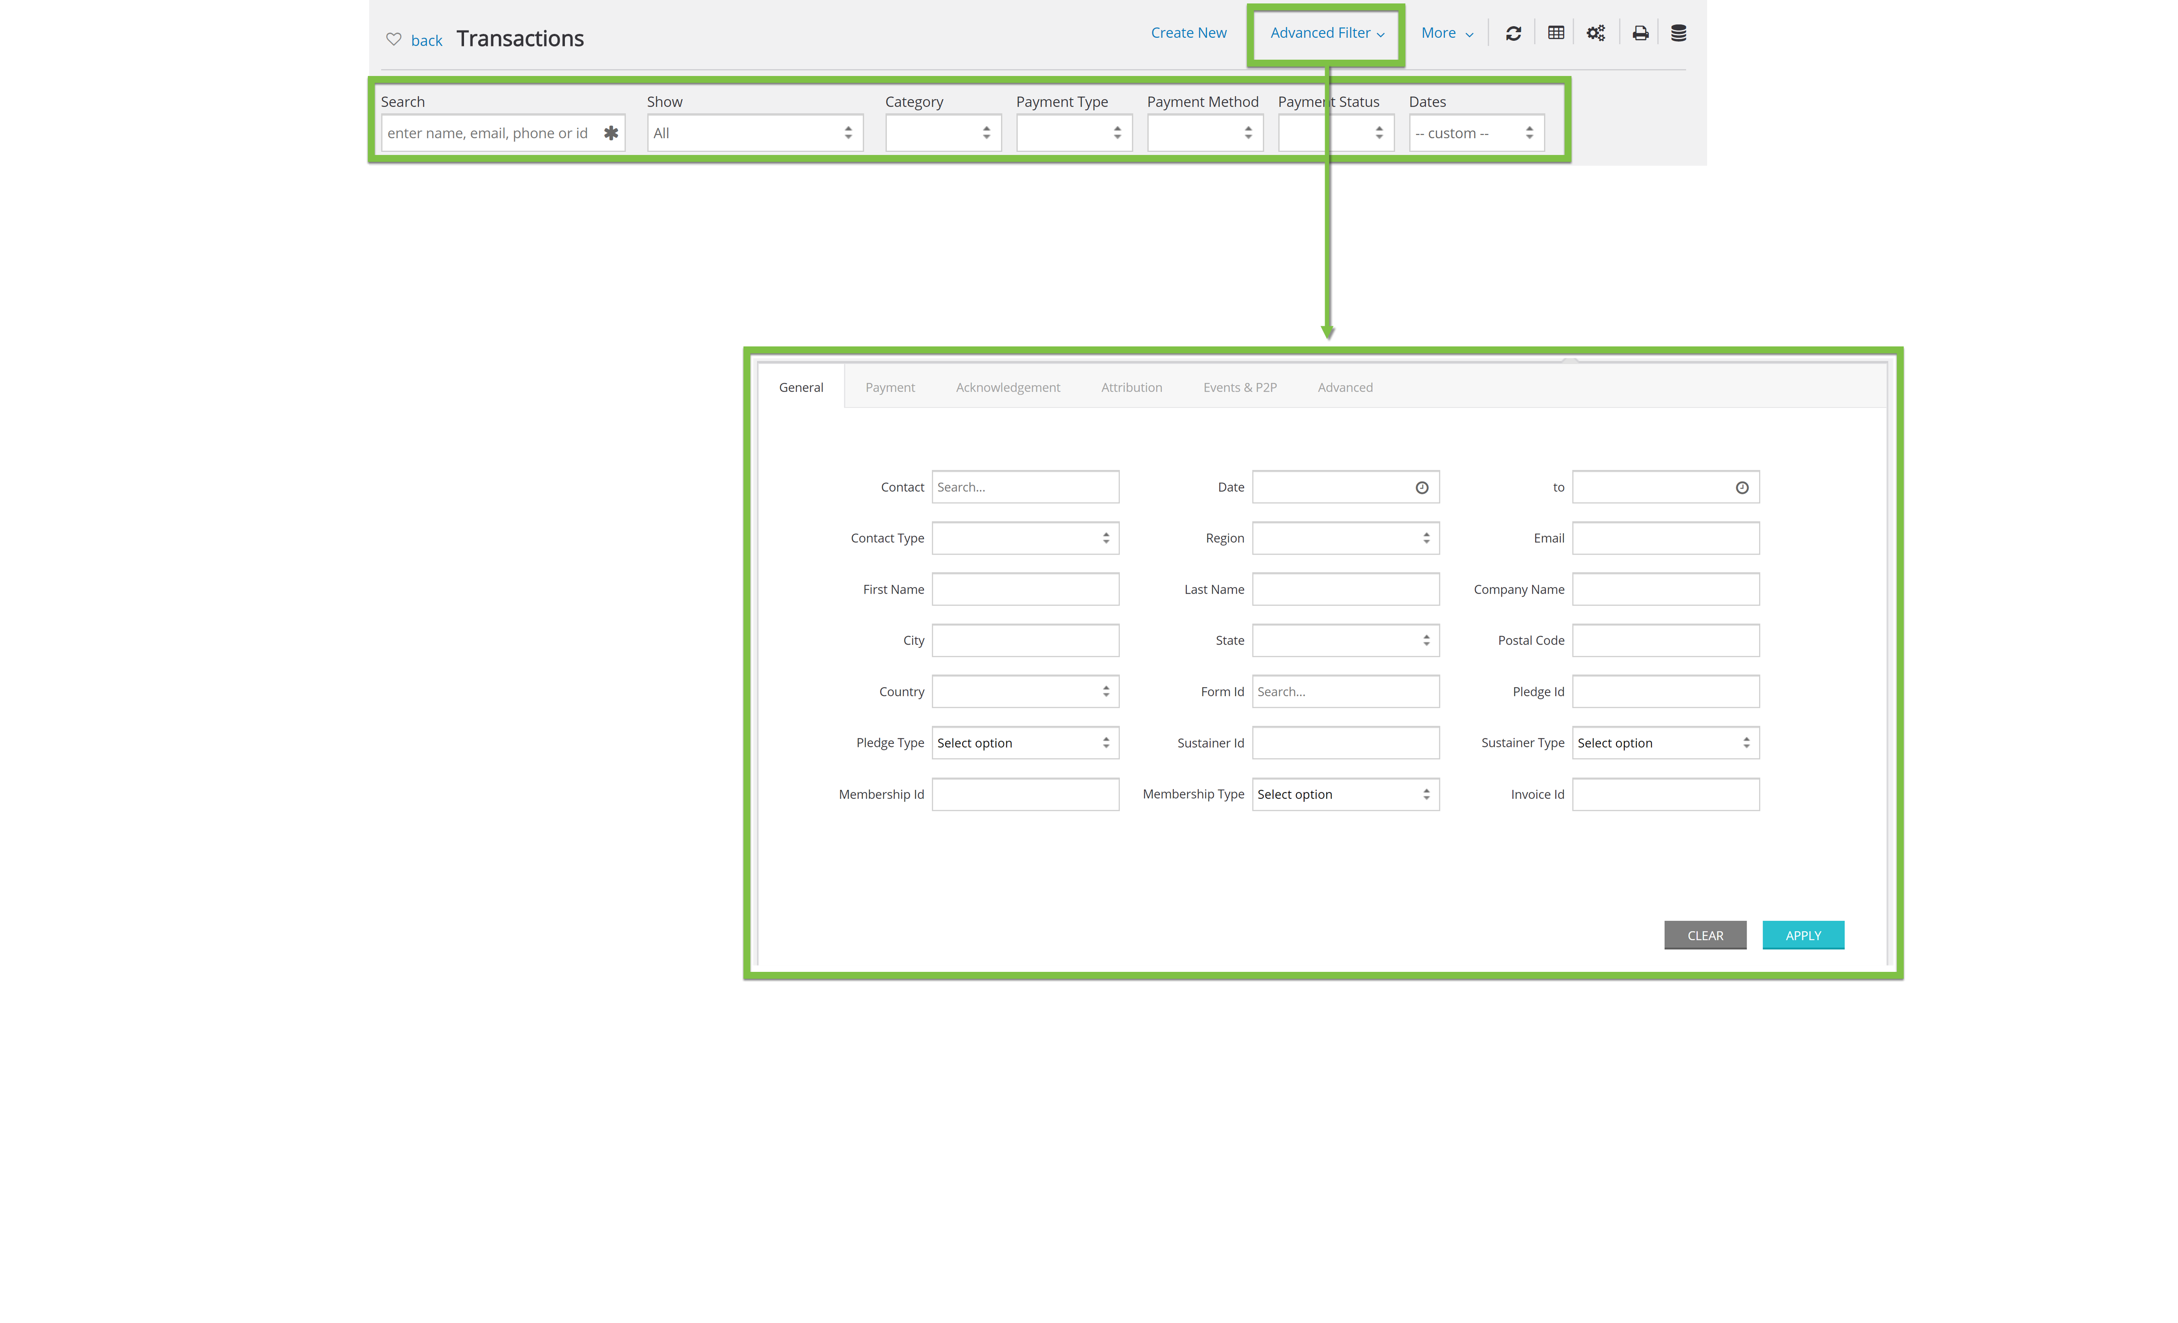The image size is (2178, 1323).
Task: Go back via the back link
Action: (x=426, y=41)
